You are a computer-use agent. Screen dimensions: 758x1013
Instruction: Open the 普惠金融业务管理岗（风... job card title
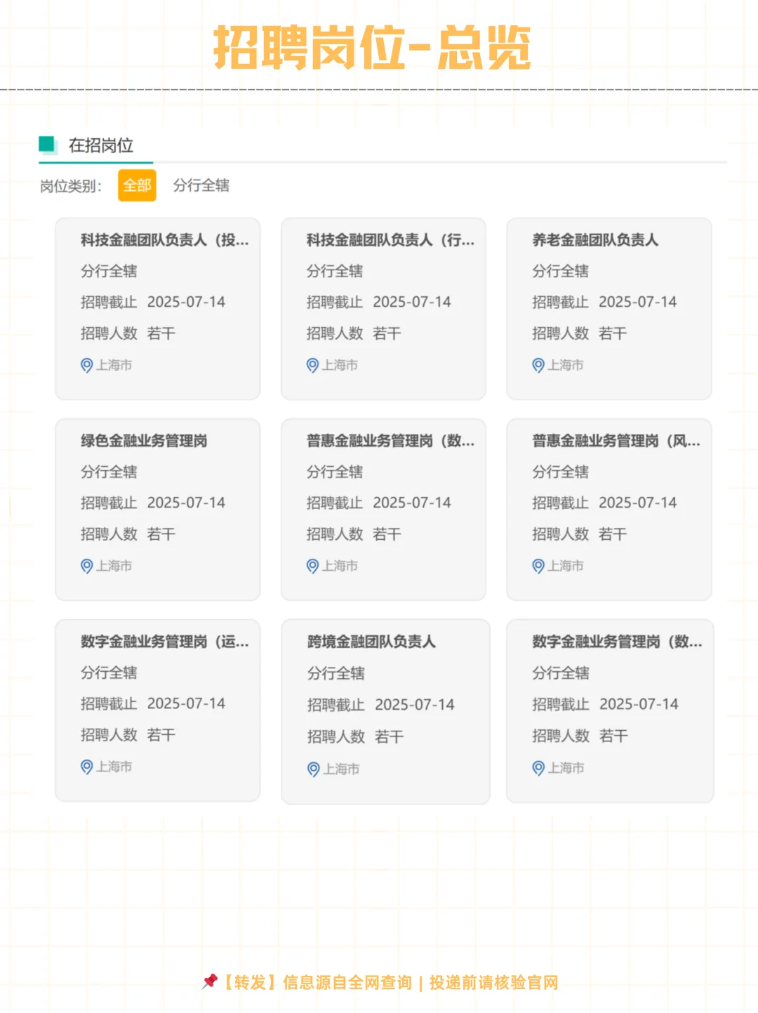click(616, 441)
